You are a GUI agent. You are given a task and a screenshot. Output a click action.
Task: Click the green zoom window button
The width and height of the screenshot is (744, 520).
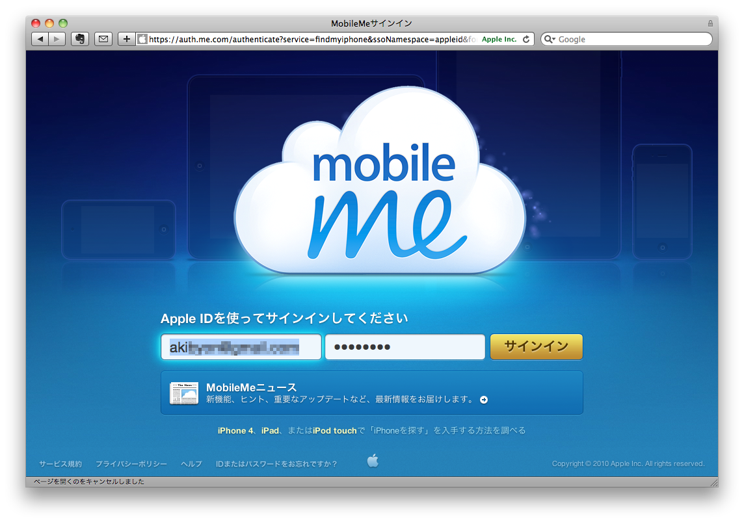click(63, 23)
